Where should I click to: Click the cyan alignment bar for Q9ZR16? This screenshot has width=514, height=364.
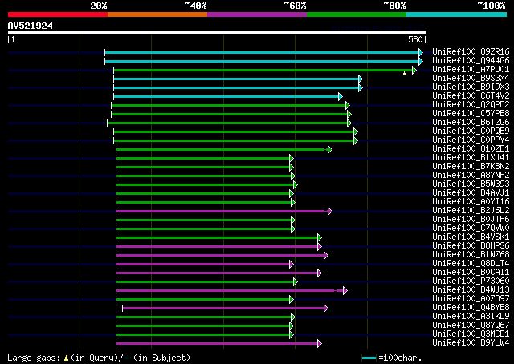pyautogui.click(x=262, y=52)
